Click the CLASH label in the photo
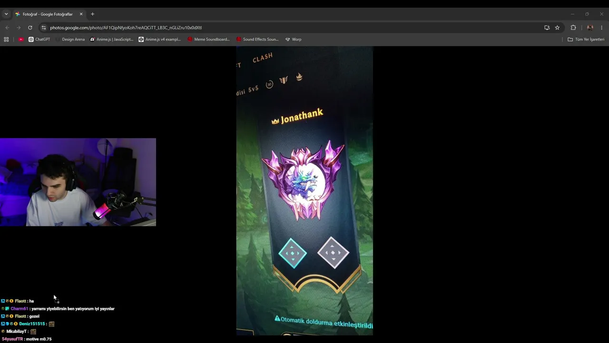The image size is (609, 343). click(x=263, y=58)
